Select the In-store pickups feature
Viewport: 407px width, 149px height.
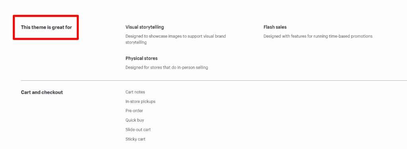(x=140, y=101)
